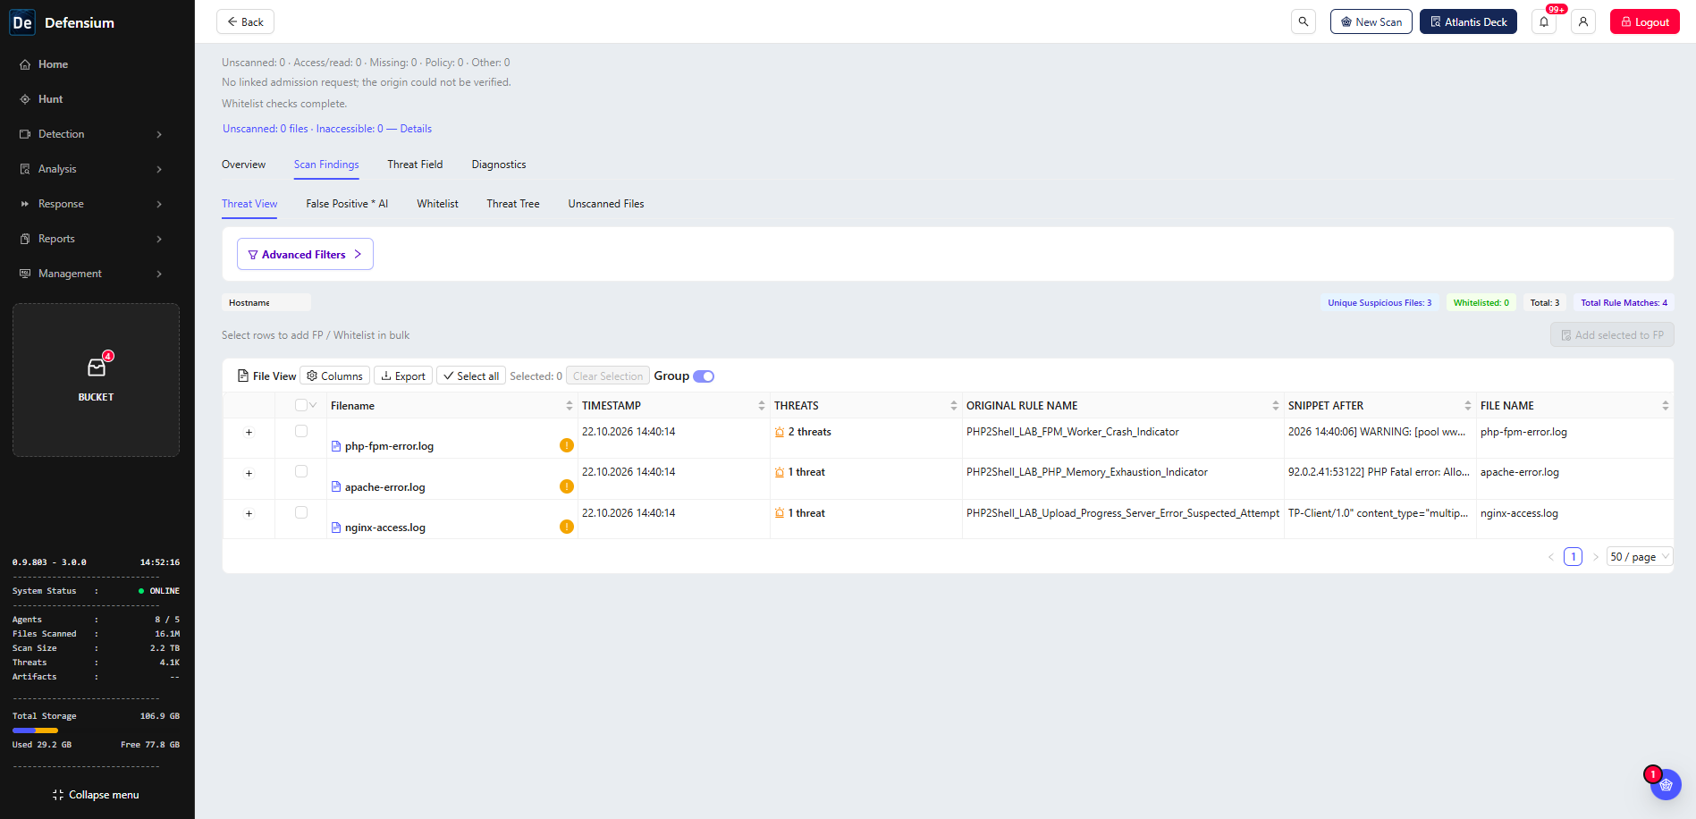Click the search magnifier icon in header
1696x819 pixels.
coord(1304,21)
